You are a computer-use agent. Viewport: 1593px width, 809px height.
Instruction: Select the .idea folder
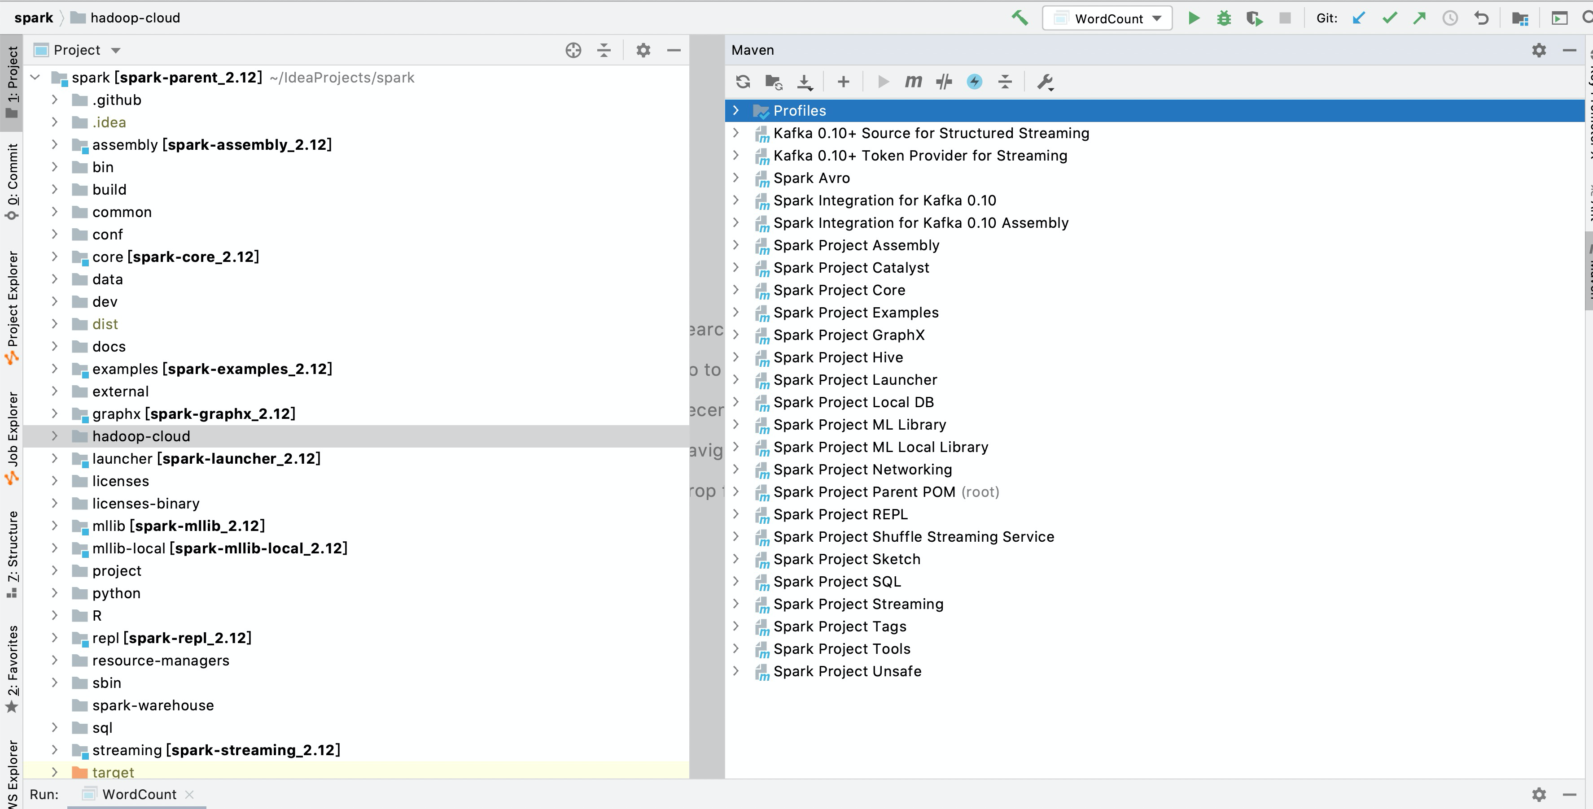pos(109,122)
